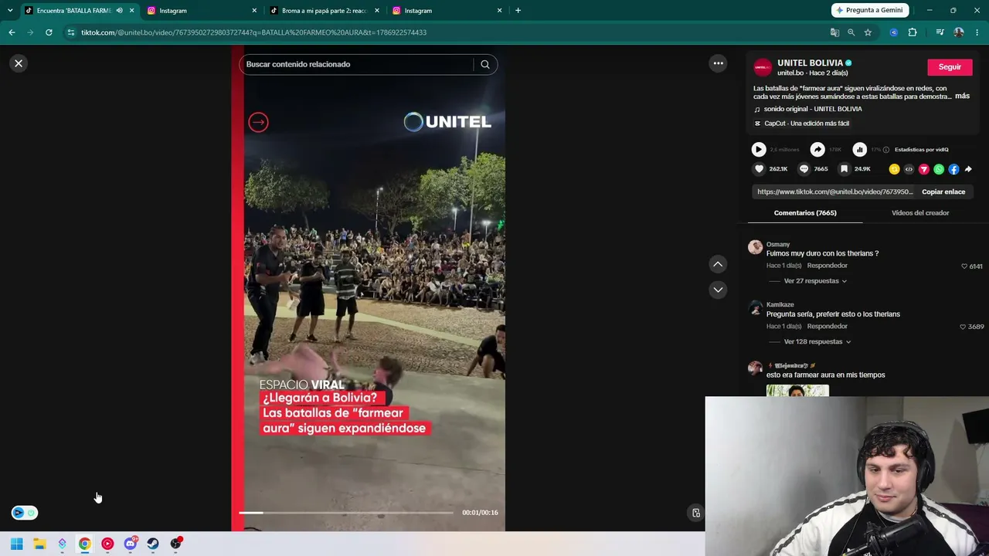The height and width of the screenshot is (556, 989).
Task: Open 'sonido original - UNITEL BOLIVIA' sound link
Action: point(813,109)
